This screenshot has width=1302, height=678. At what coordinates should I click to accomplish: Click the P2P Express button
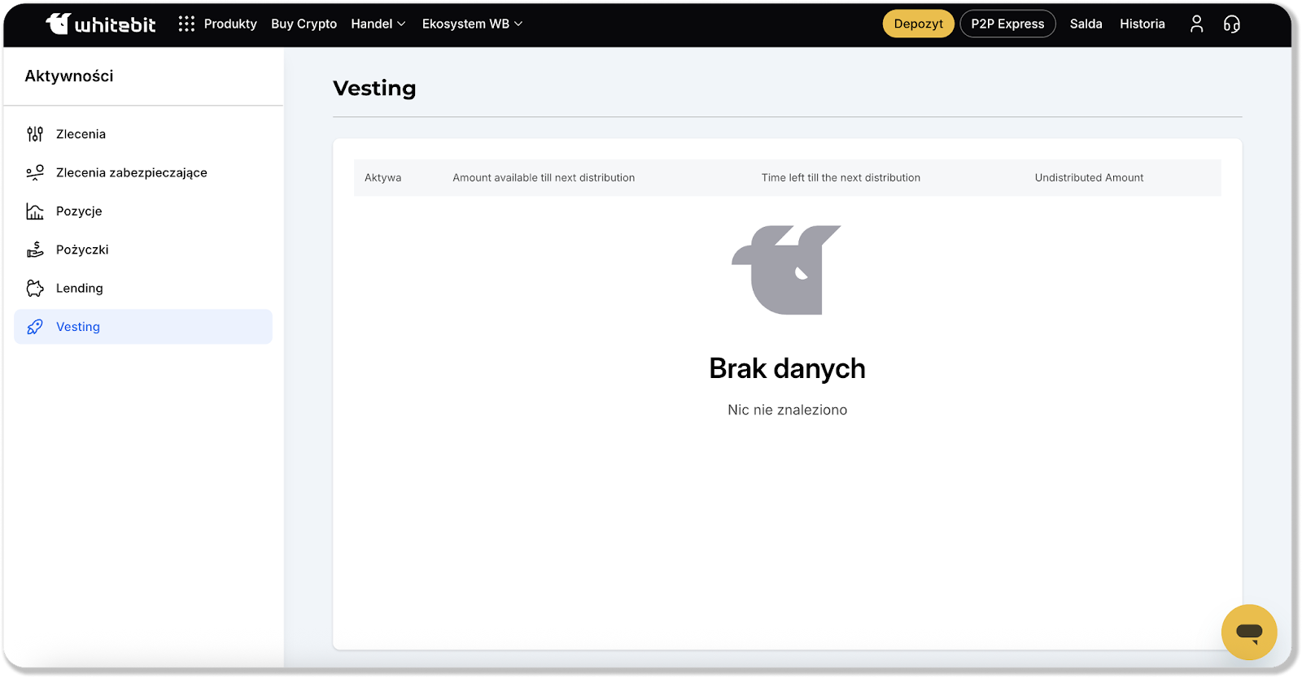tap(1007, 24)
